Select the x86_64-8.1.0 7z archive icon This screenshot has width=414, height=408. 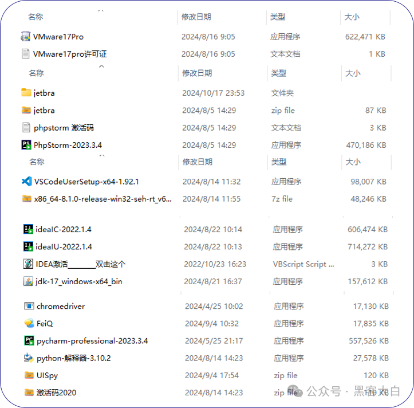pyautogui.click(x=27, y=198)
